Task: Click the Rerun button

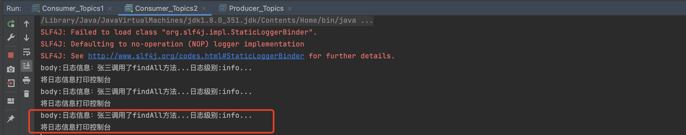Action: (x=11, y=24)
